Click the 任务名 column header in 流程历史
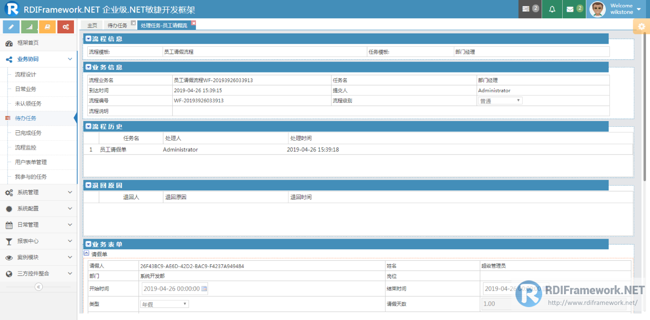The height and width of the screenshot is (320, 650). 131,138
